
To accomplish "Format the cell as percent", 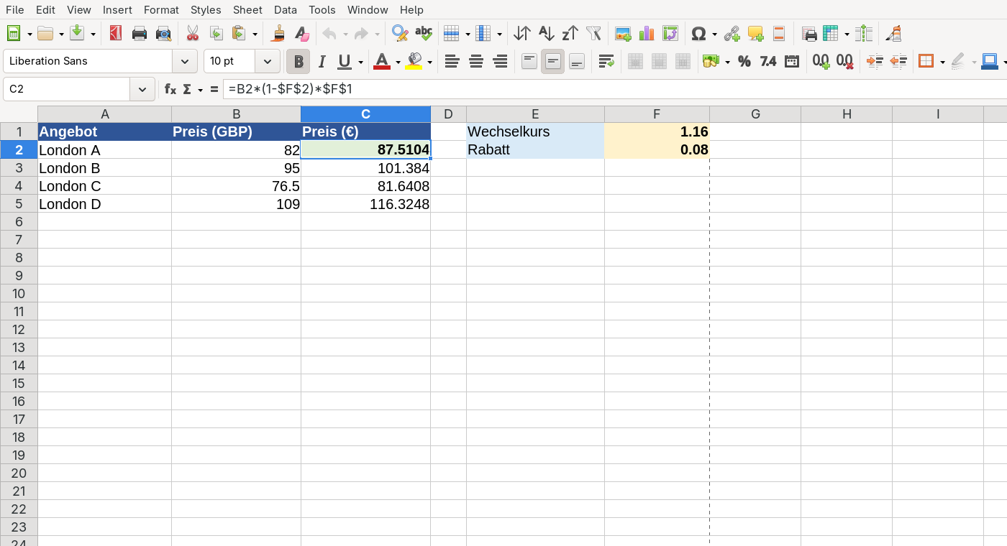I will (x=744, y=62).
